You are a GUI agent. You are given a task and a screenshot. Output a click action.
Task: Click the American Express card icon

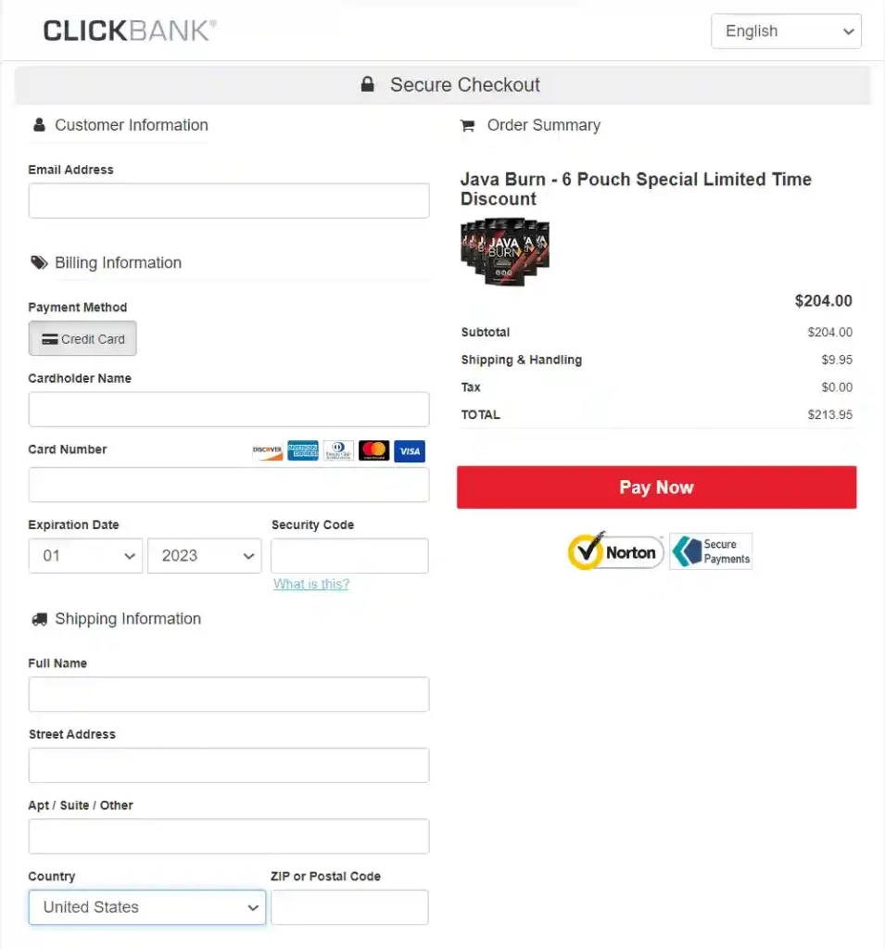(x=303, y=451)
